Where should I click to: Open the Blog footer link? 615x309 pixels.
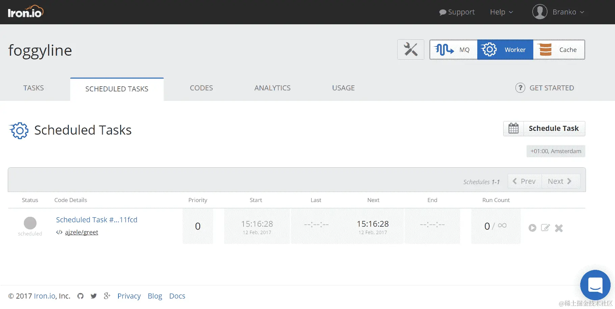155,296
